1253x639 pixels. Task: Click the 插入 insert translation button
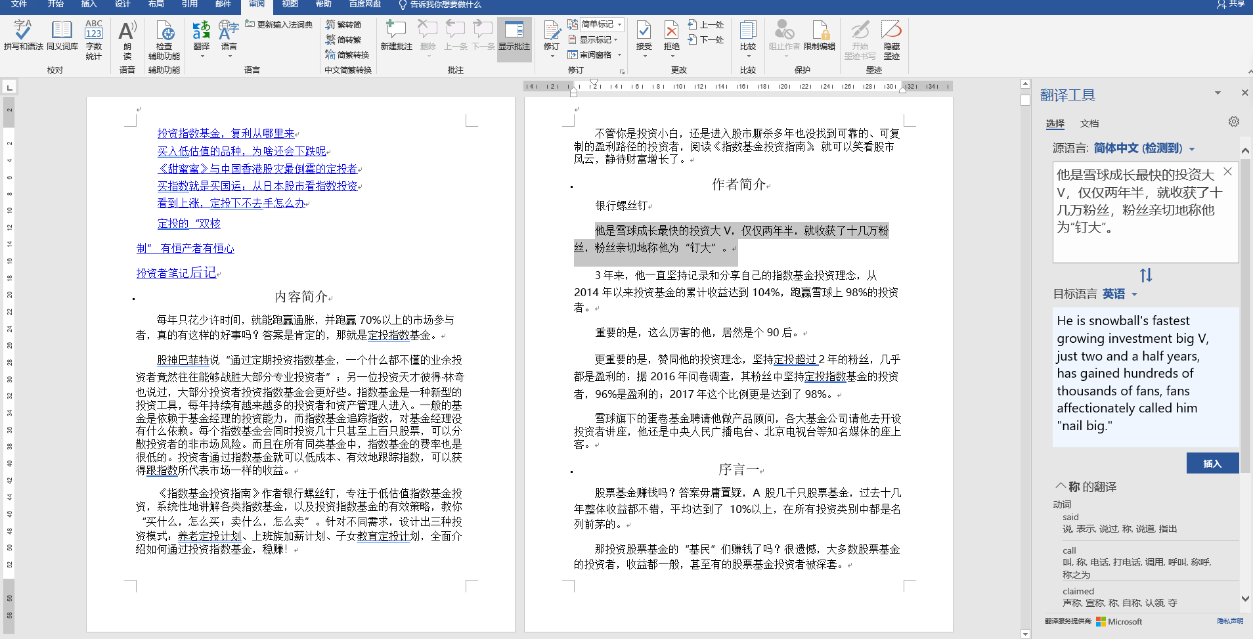coord(1212,463)
